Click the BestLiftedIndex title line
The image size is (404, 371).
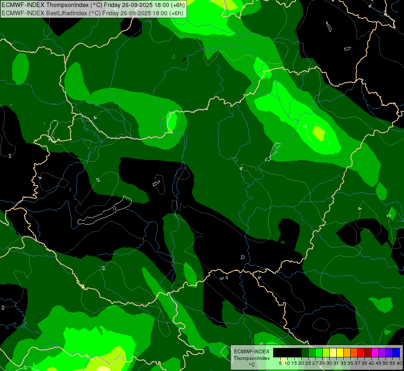tap(93, 13)
